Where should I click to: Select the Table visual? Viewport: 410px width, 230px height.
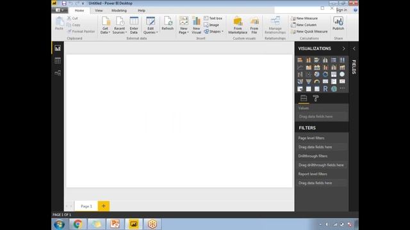pos(309,89)
